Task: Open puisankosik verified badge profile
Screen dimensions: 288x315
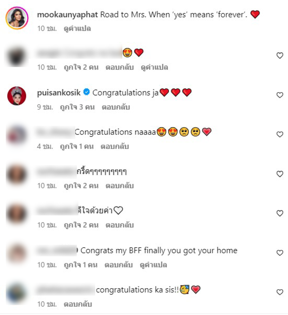Action: [x=86, y=92]
